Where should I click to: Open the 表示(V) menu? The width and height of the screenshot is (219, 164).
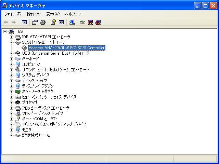point(53,14)
